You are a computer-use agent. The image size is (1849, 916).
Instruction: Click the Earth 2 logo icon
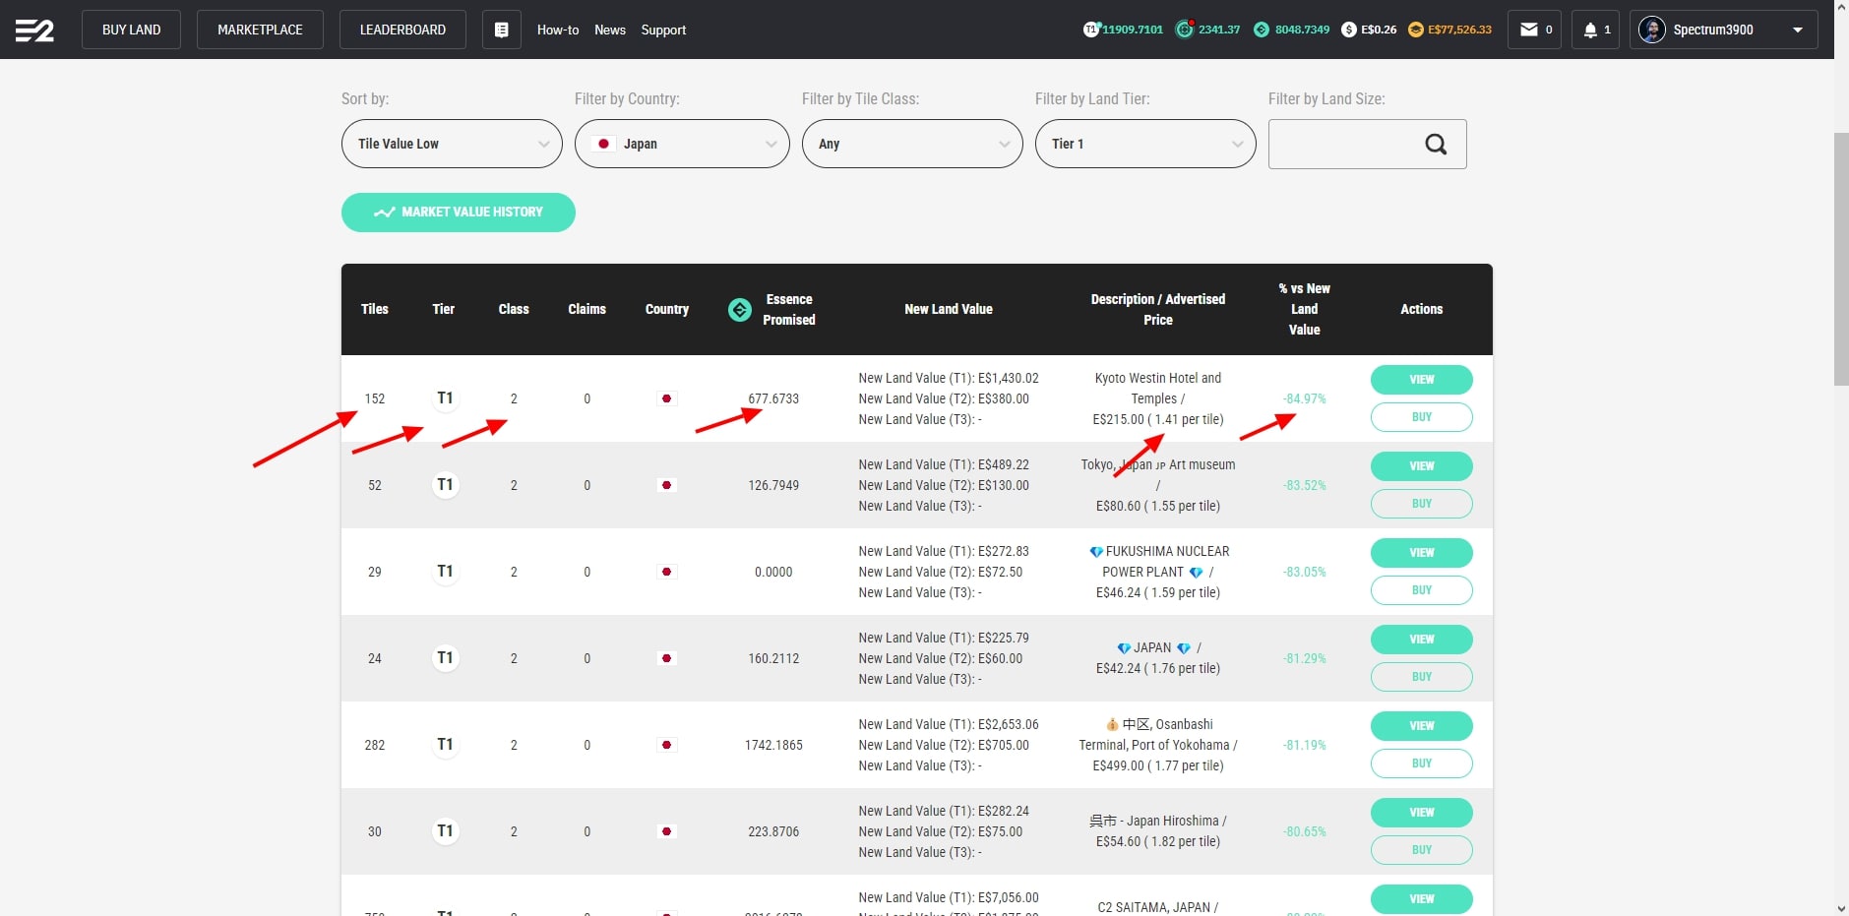tap(34, 31)
